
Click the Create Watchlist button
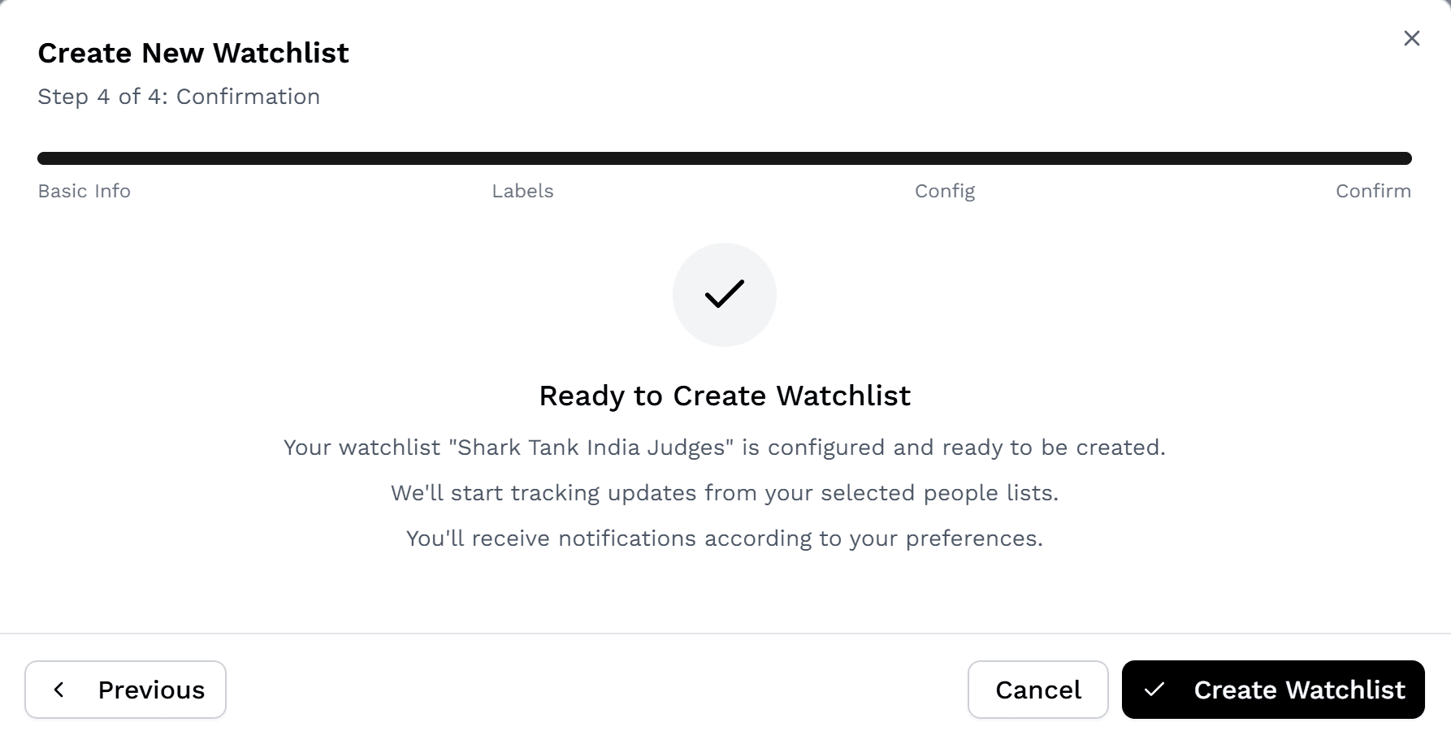[x=1272, y=690]
